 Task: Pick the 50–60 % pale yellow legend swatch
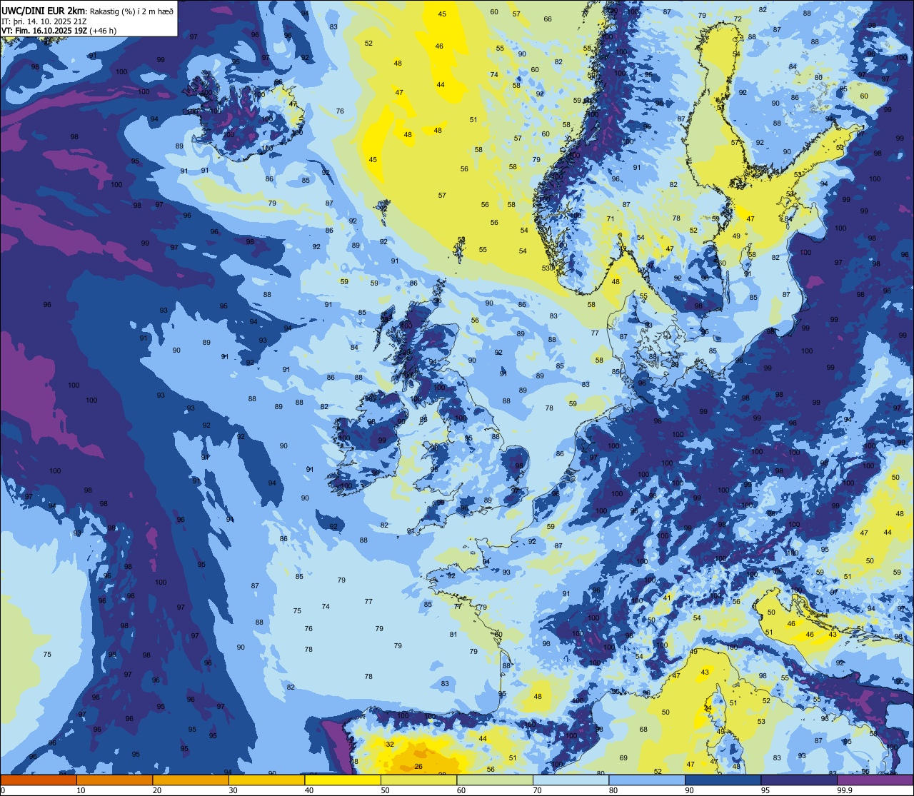(418, 780)
